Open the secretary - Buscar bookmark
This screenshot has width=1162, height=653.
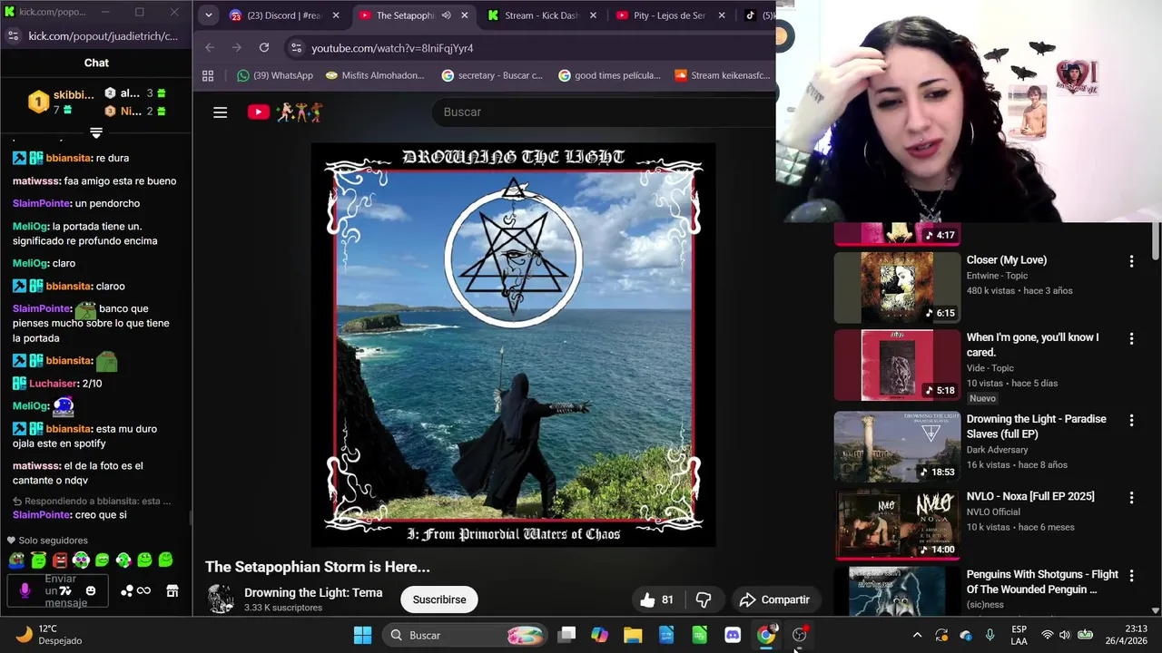[x=491, y=75]
